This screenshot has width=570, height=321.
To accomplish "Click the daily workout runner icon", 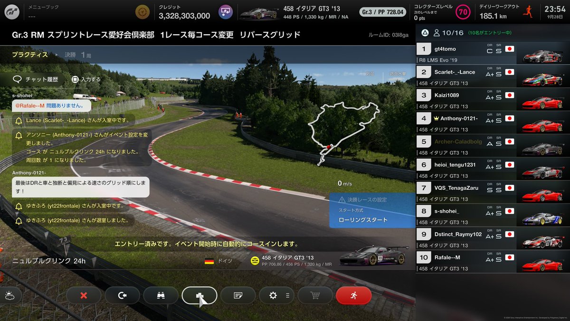I will (x=527, y=11).
